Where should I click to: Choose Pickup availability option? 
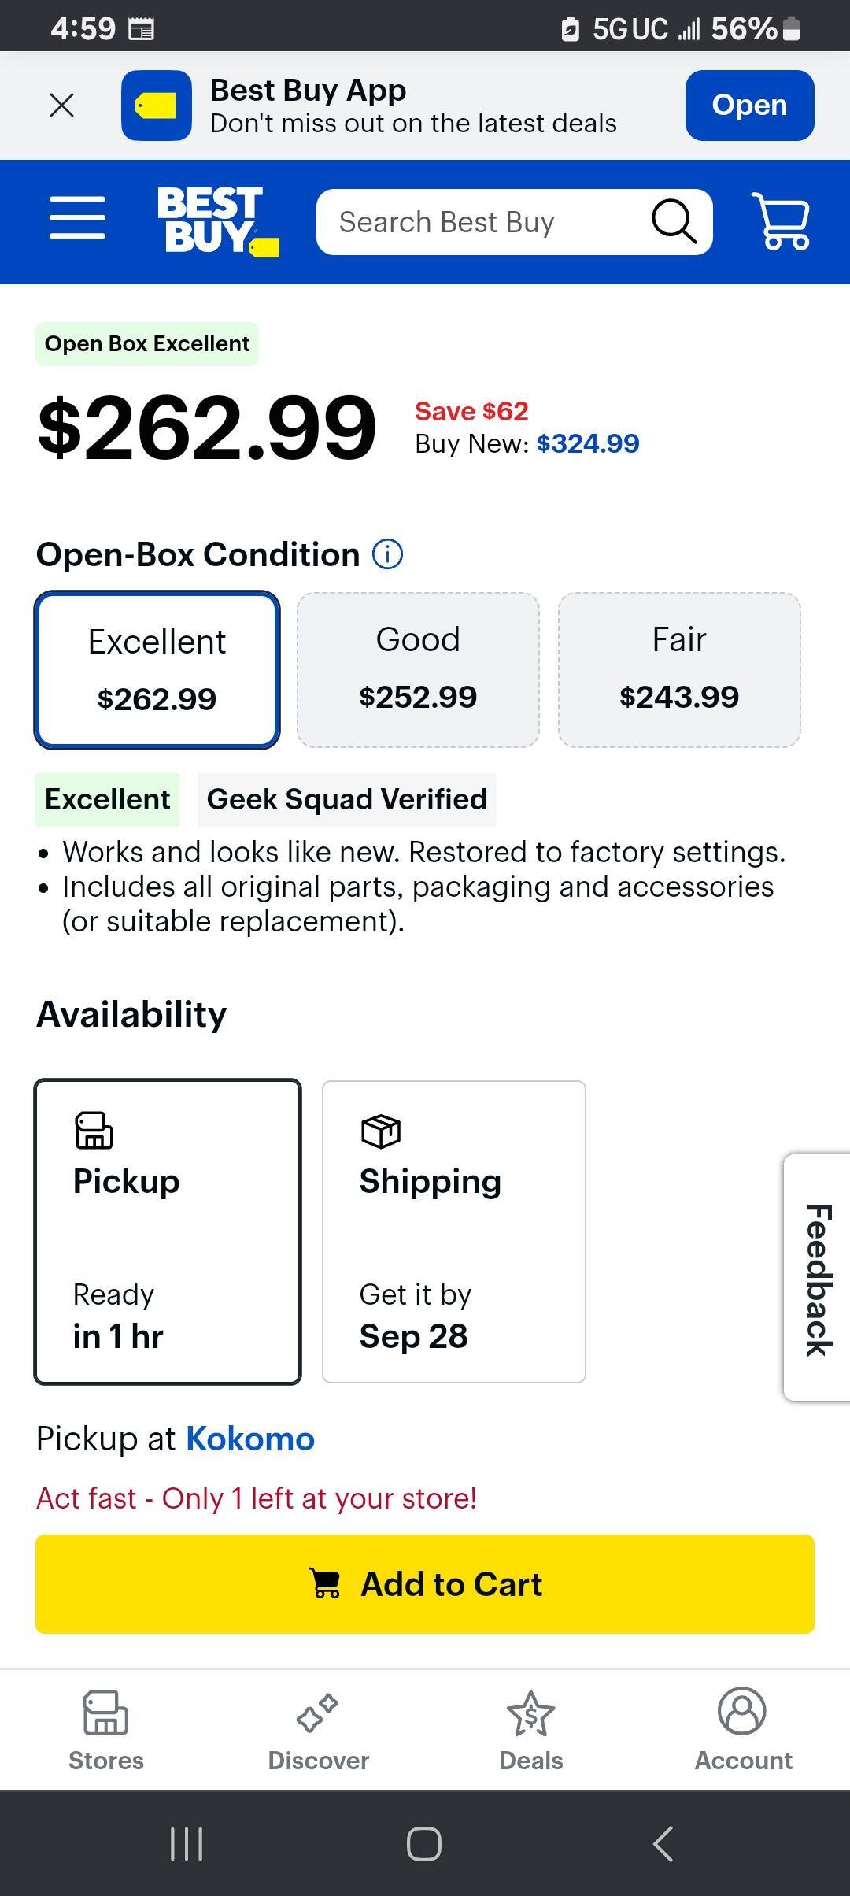[168, 1231]
